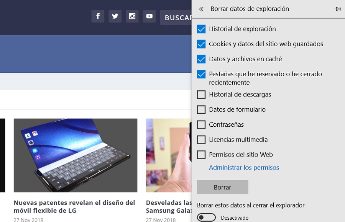Screen dimensions: 345x222
Task: Check Historial de descargas
Action: coord(201,94)
